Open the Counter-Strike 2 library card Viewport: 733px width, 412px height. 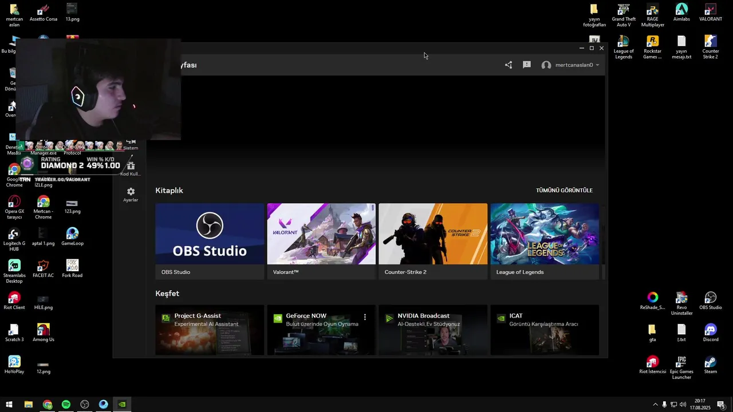click(x=433, y=241)
